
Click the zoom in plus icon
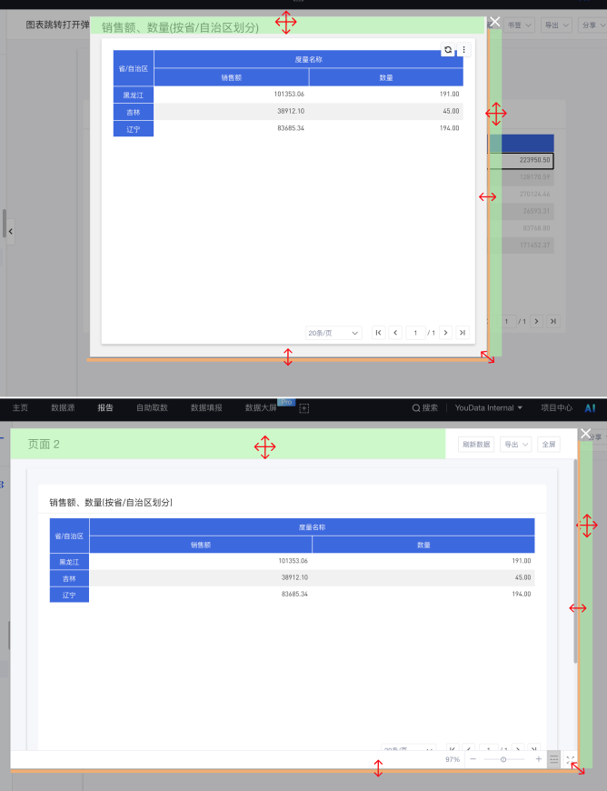pyautogui.click(x=538, y=758)
